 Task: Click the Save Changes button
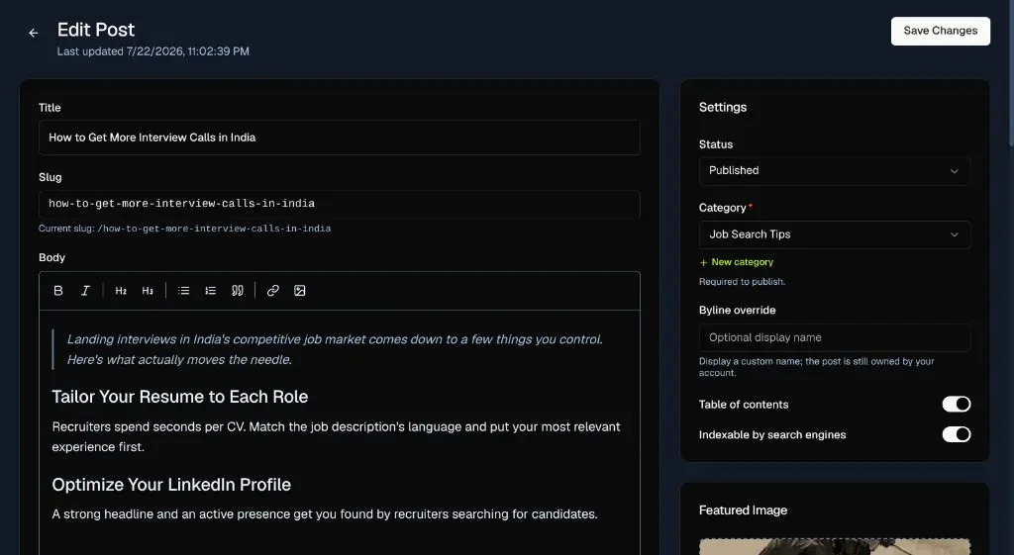click(x=941, y=31)
